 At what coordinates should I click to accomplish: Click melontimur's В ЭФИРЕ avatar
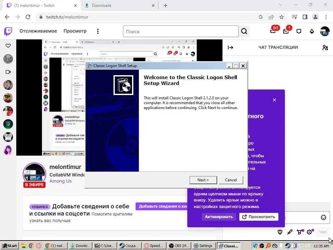(34, 175)
